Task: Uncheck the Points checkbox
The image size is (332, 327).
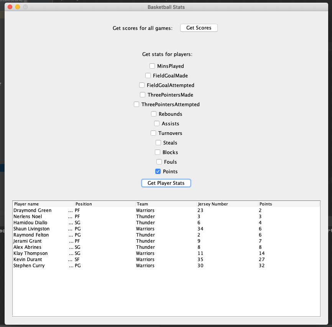Action: [158, 171]
